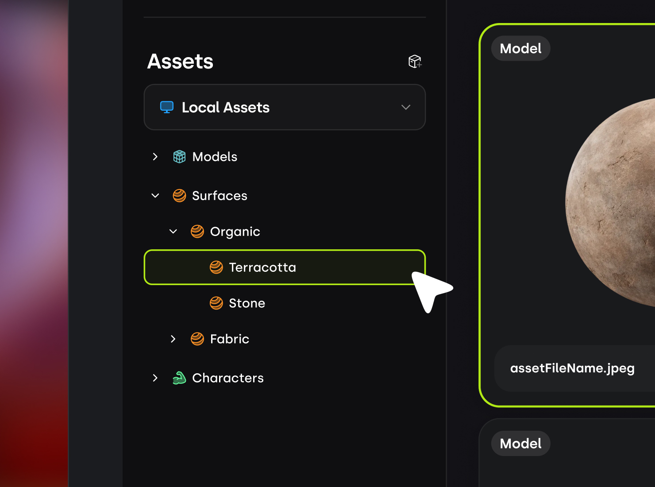Click the Model tag on second card
The height and width of the screenshot is (487, 655).
click(520, 444)
